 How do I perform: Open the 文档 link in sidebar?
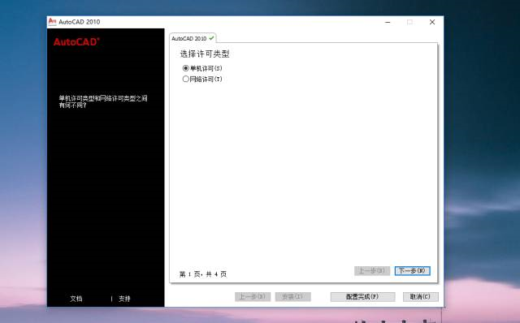point(76,299)
